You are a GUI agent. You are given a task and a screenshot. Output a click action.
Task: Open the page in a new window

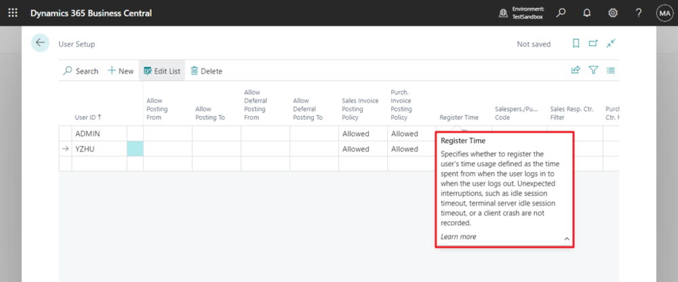click(593, 43)
